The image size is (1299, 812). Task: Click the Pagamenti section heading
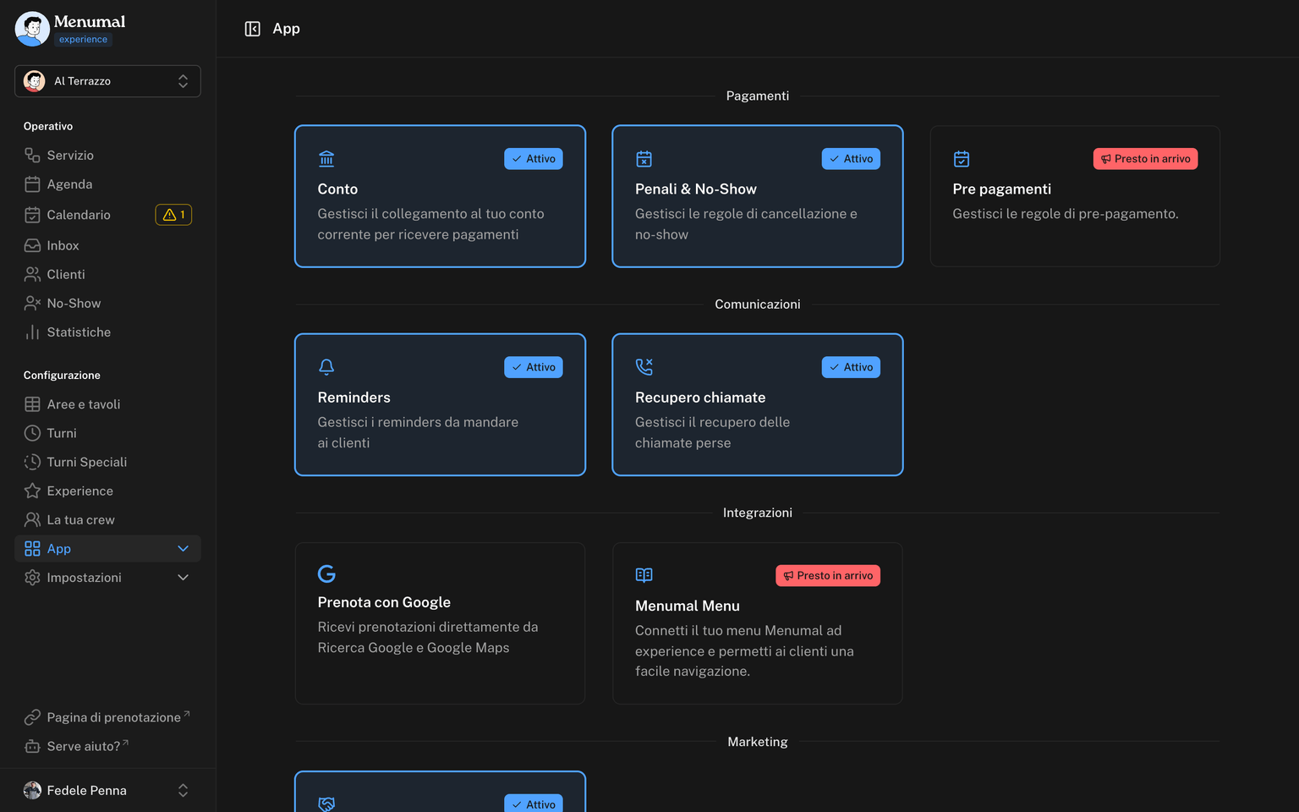758,96
